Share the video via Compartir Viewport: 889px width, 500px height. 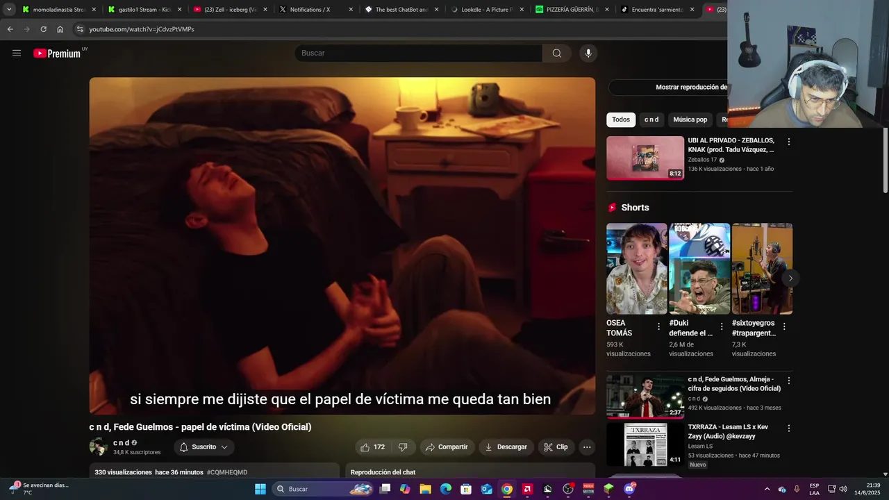tap(447, 447)
